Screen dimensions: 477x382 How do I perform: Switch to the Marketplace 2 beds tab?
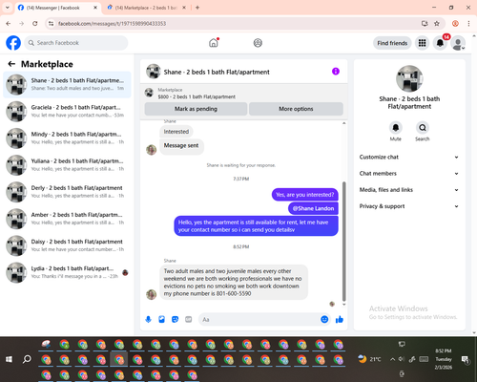click(146, 8)
